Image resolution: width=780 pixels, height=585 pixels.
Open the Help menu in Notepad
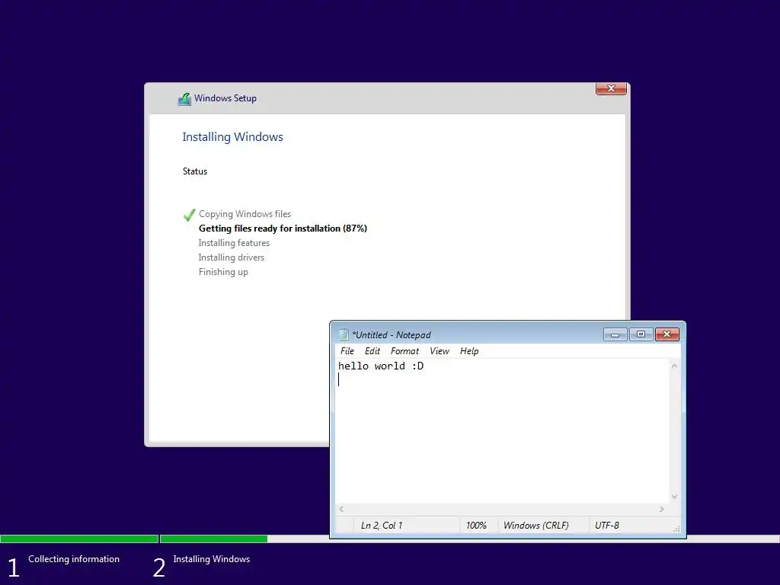[469, 351]
